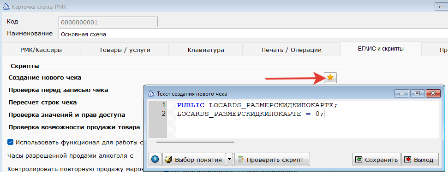Click the Выбор понятия button
448x172 pixels.
pos(194,160)
